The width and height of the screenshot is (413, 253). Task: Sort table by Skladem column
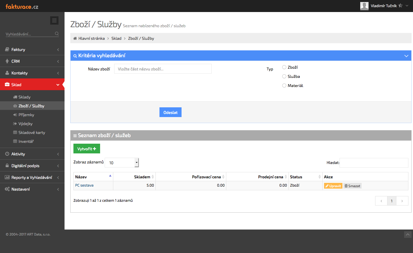135,177
